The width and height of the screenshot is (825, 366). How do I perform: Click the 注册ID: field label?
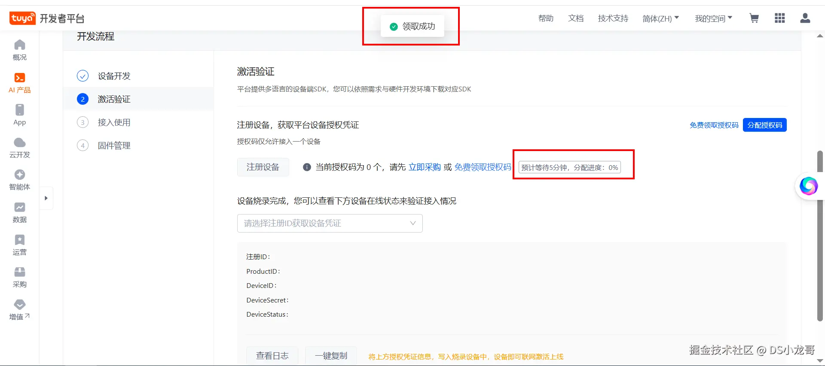[x=258, y=257]
